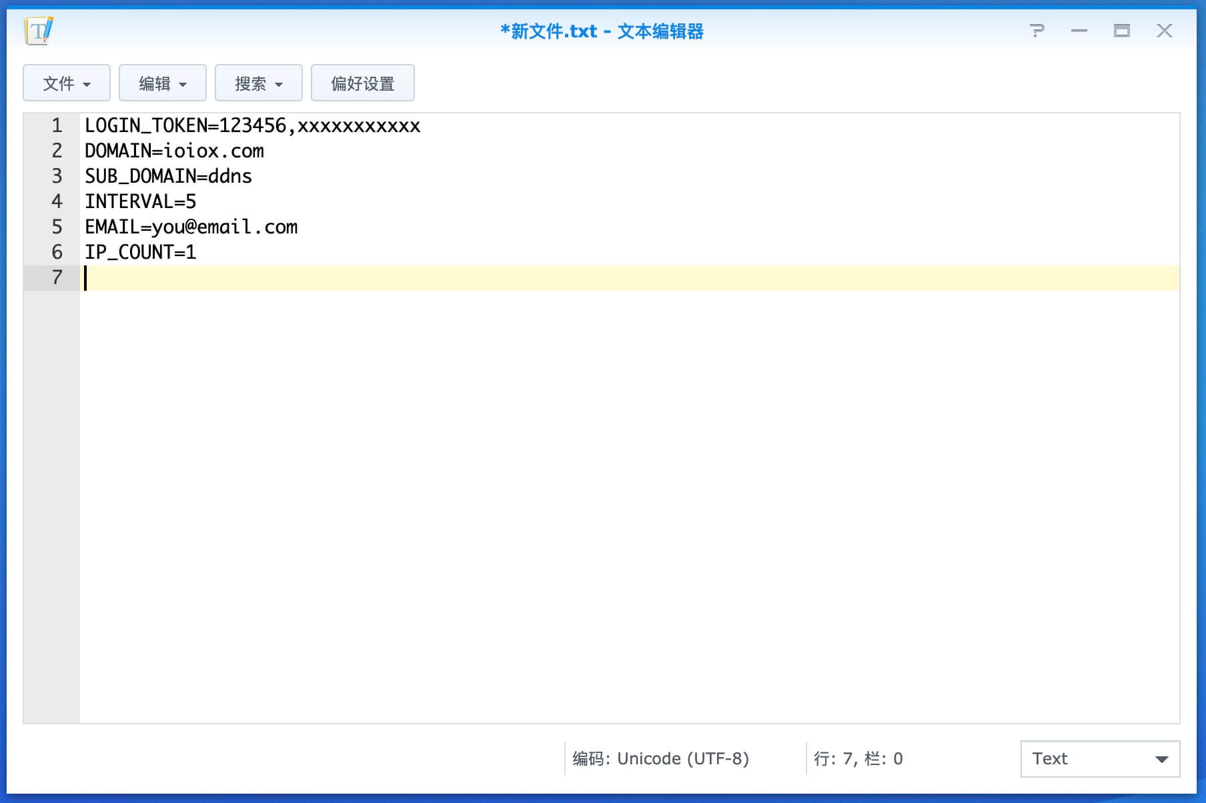Click line number 5 in gutter
This screenshot has height=803, width=1206.
click(x=57, y=227)
